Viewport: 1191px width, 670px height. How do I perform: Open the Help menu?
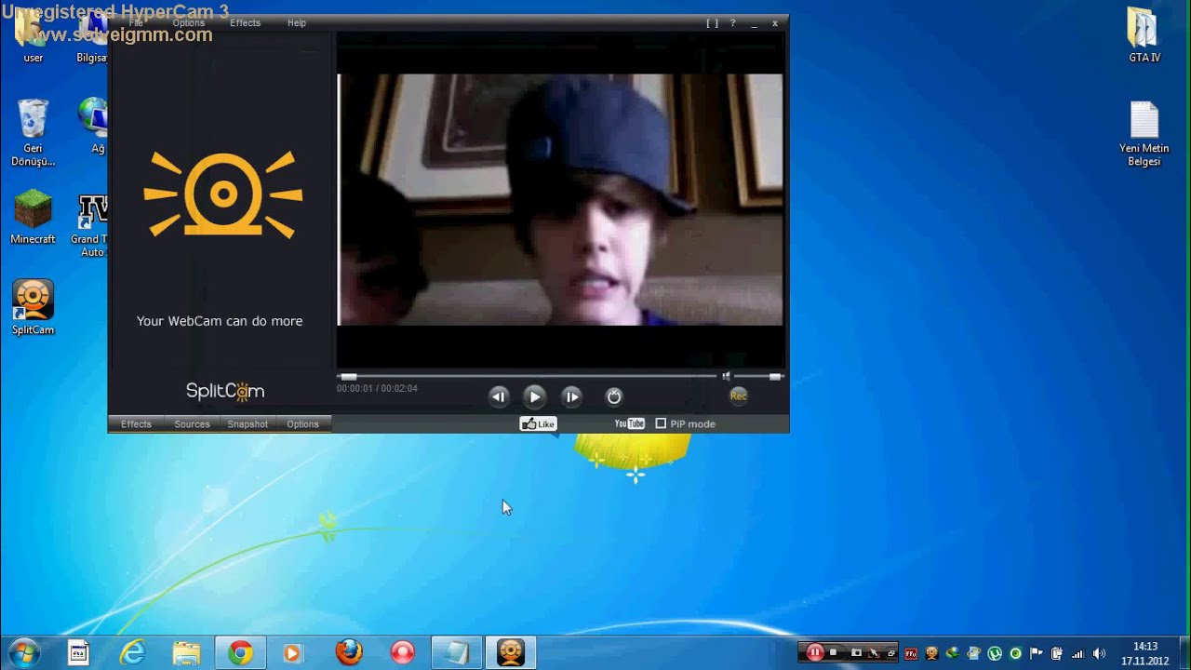(x=297, y=22)
